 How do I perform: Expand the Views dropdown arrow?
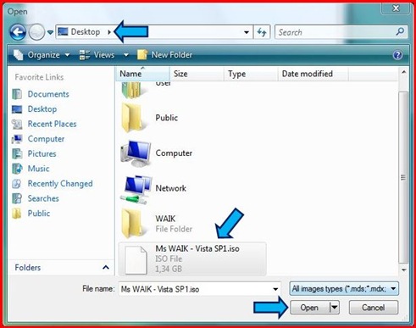126,55
